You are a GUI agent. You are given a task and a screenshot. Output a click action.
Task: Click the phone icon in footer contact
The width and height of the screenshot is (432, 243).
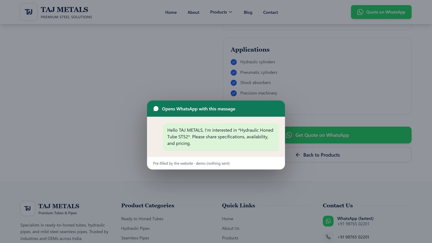328,237
